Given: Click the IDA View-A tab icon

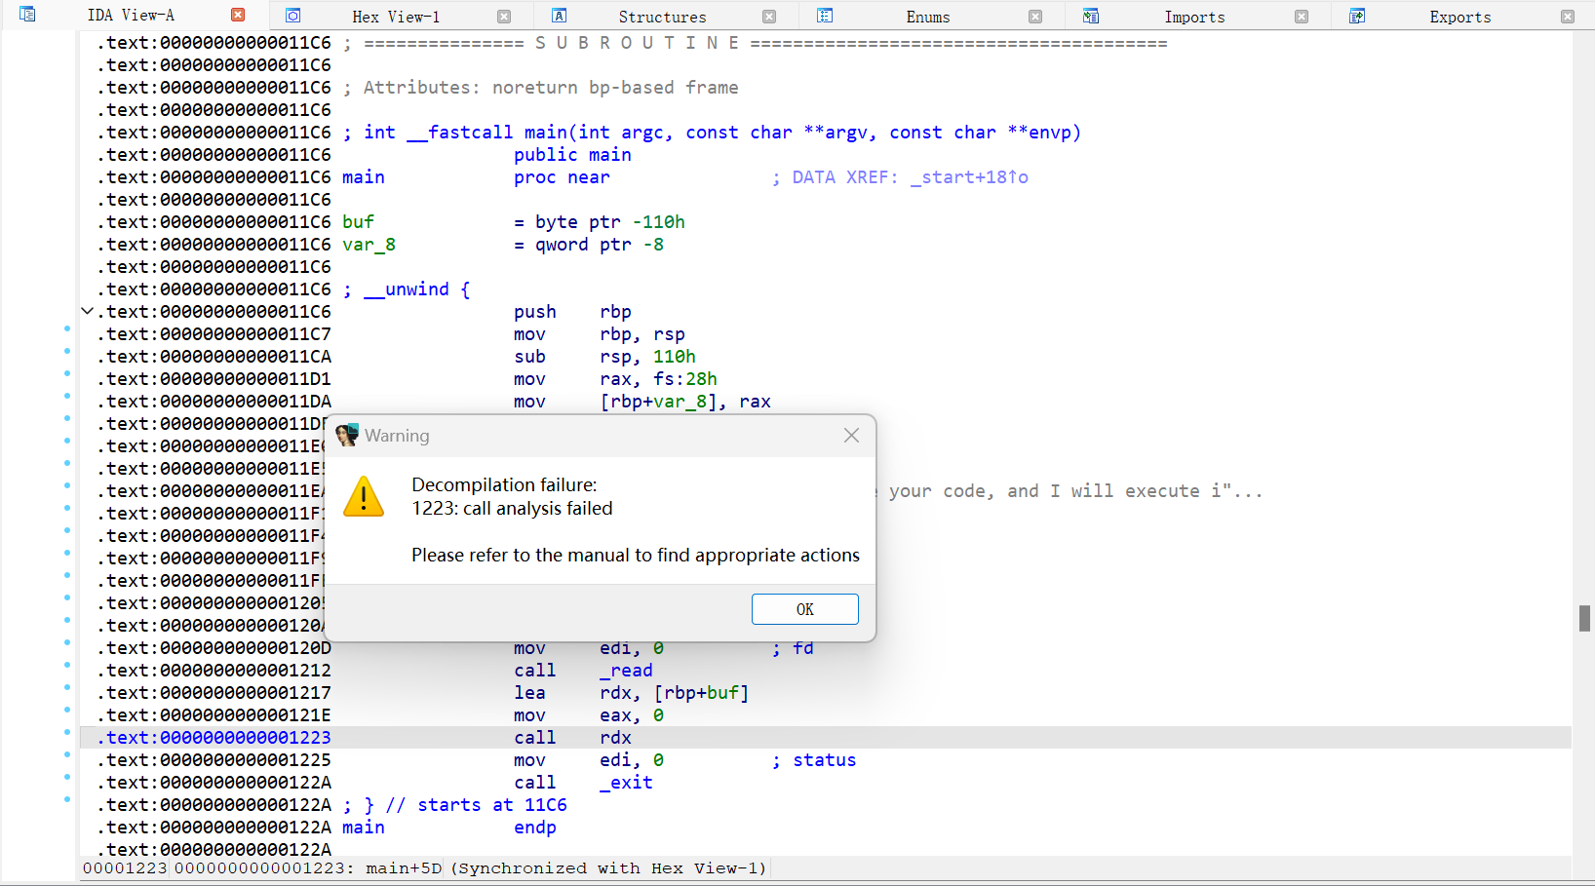Looking at the screenshot, I should tap(27, 15).
